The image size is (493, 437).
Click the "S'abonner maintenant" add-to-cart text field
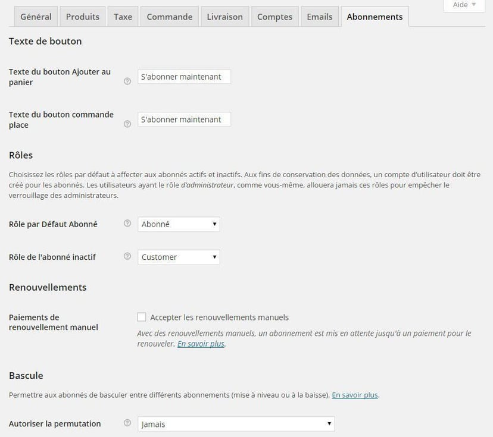183,76
